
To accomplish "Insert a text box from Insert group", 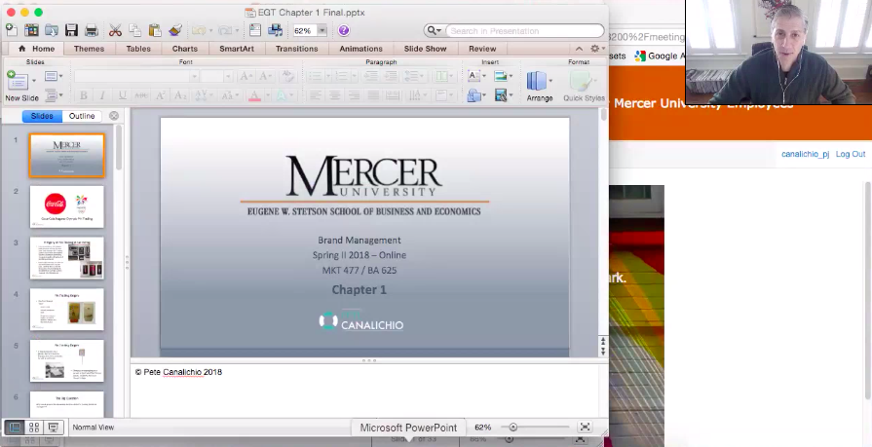I will coord(474,76).
